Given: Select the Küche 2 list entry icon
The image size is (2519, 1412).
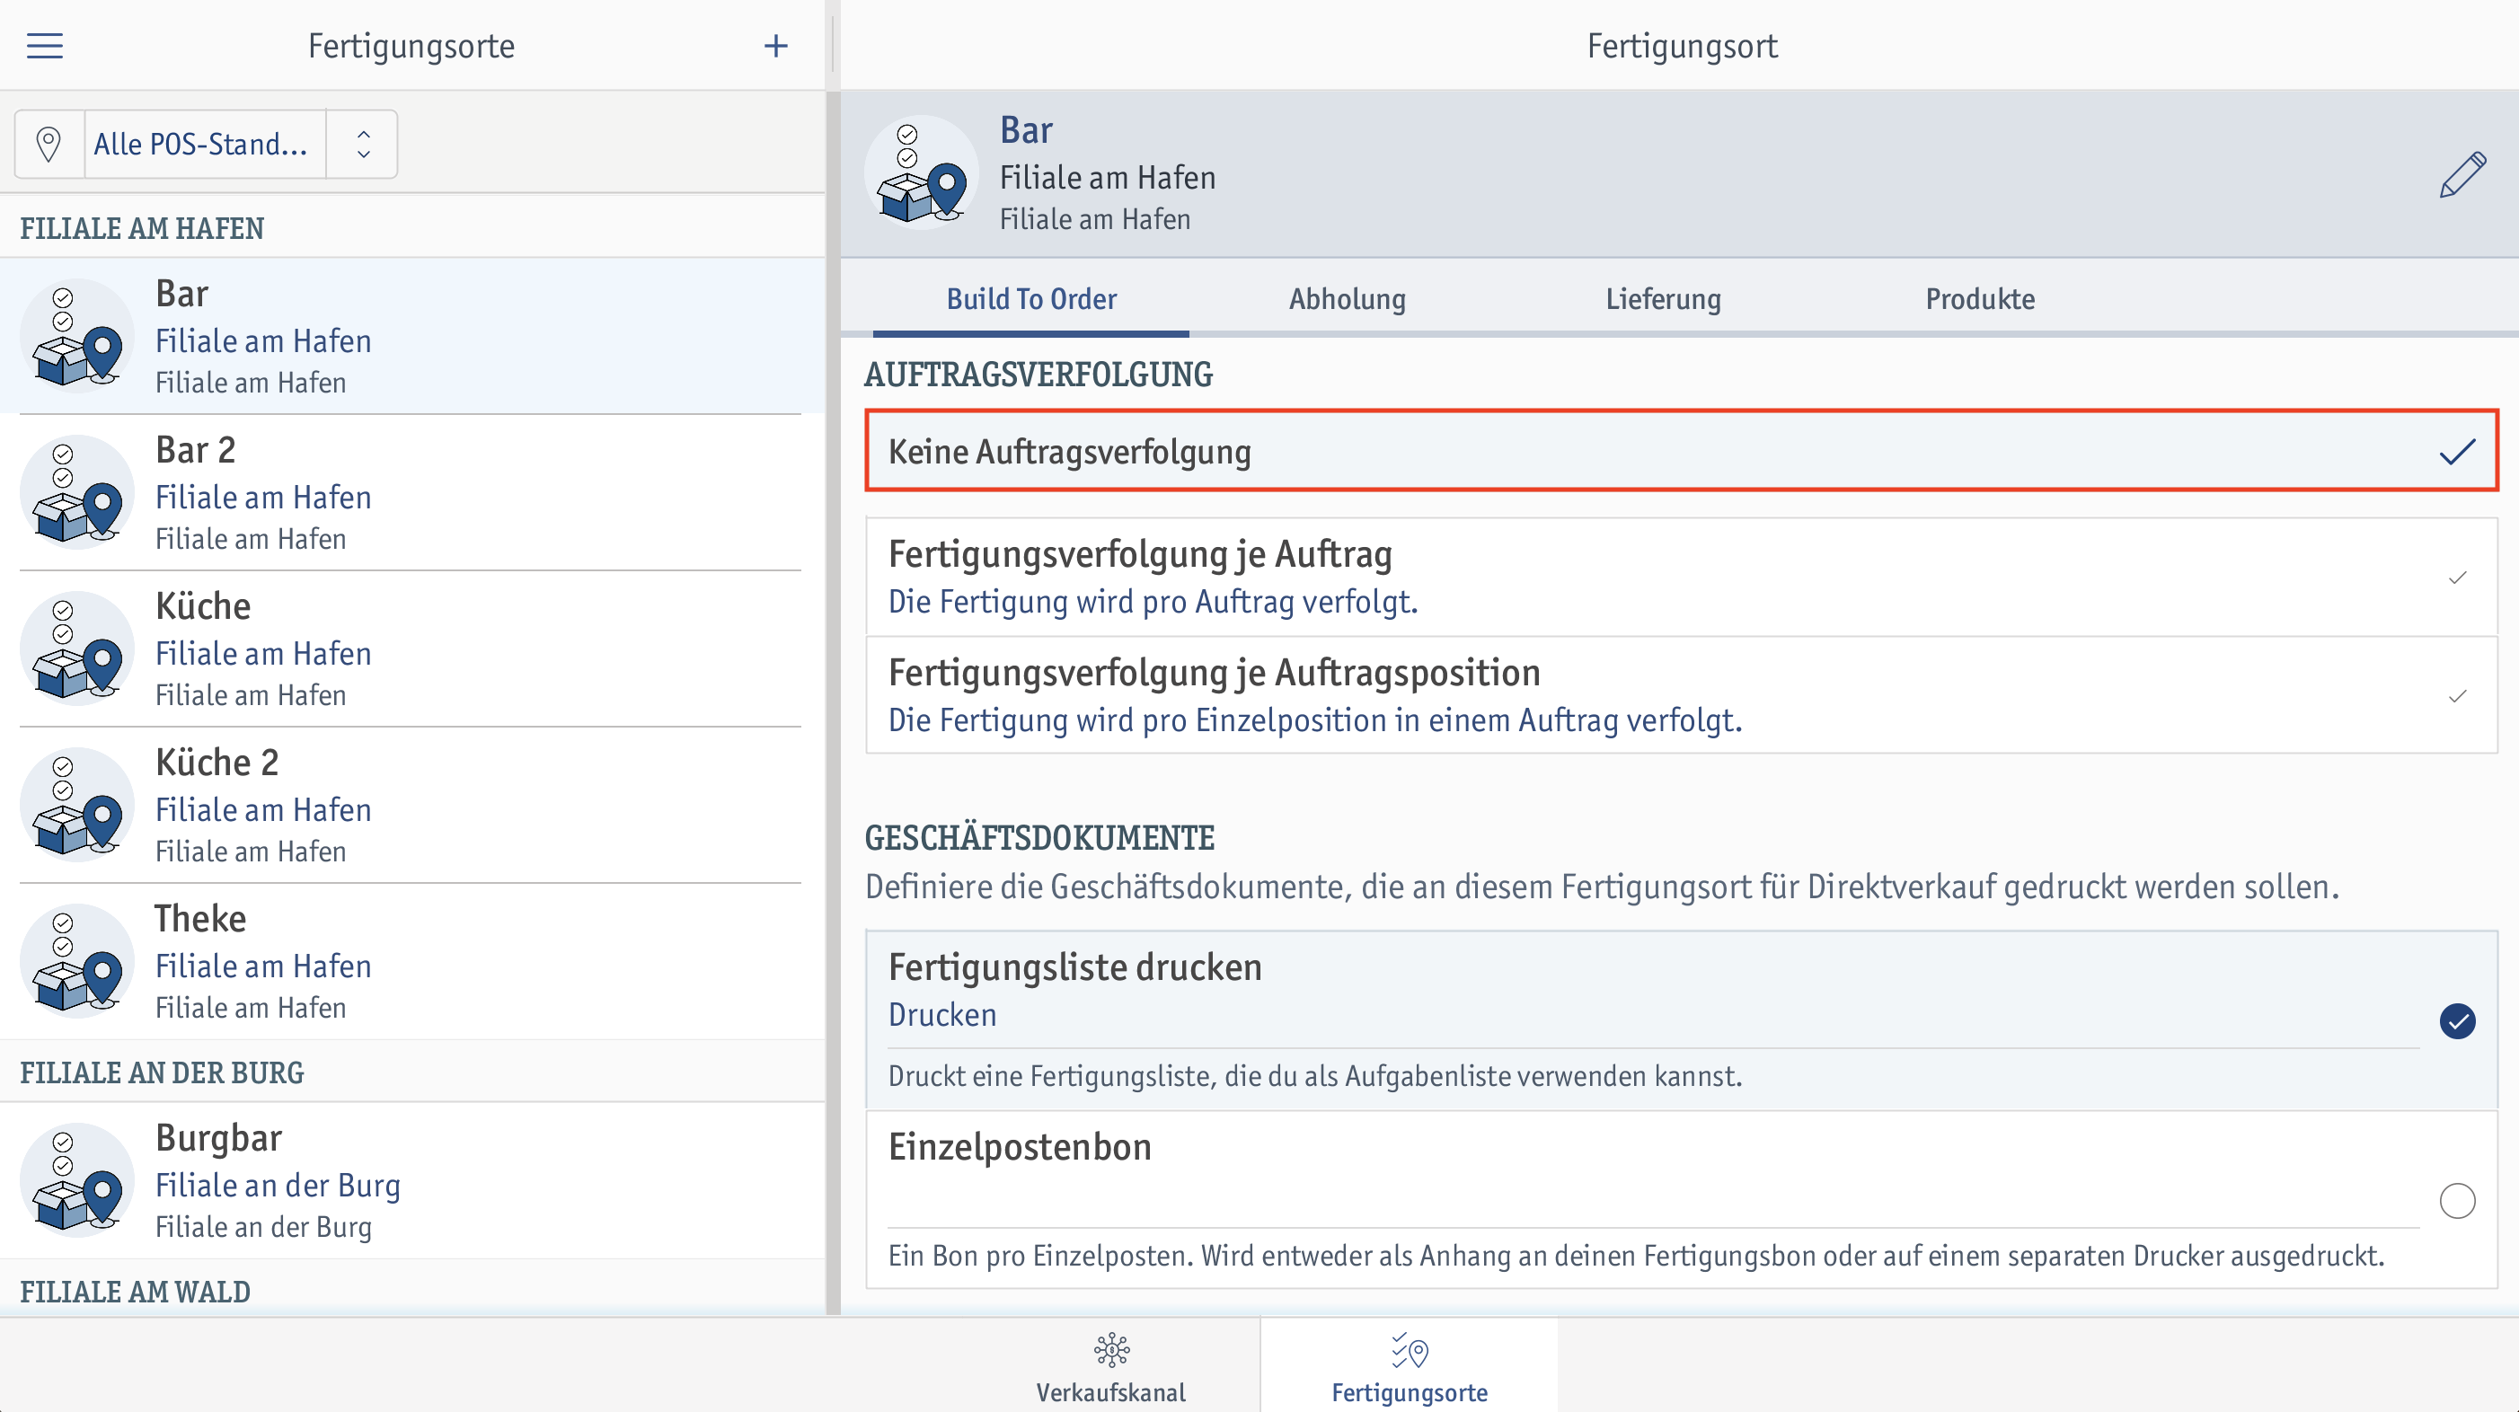Looking at the screenshot, I should tap(77, 805).
